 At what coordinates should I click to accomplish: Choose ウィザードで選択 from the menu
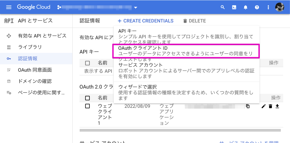pos(186,92)
